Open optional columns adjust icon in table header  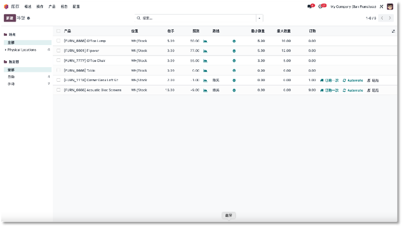[x=393, y=31]
